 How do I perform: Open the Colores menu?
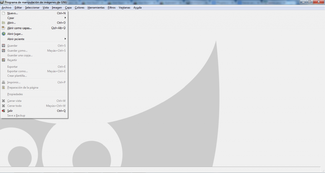pos(80,8)
